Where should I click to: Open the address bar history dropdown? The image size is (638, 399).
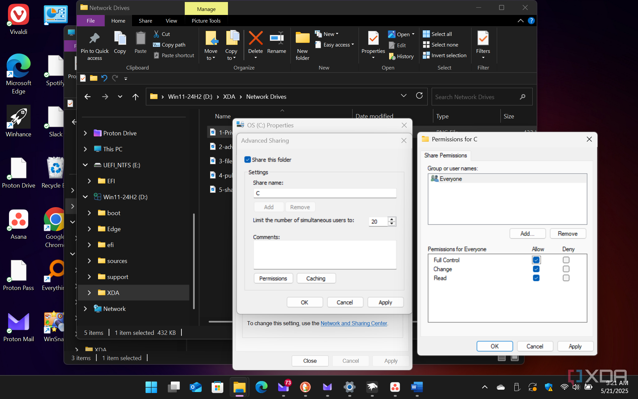click(x=403, y=96)
